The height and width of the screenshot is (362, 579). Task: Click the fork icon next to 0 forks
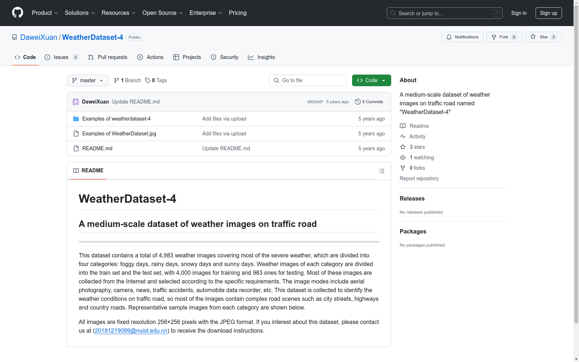[403, 168]
